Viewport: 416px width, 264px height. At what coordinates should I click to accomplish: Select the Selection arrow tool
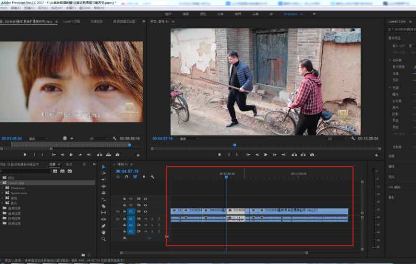coord(103,167)
